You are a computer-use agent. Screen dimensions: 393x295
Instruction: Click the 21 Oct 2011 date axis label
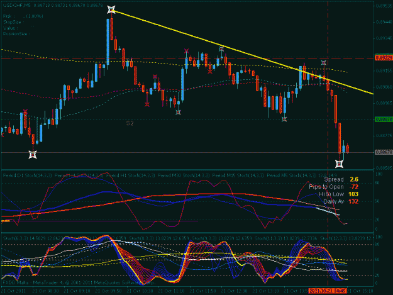[x=13, y=291]
